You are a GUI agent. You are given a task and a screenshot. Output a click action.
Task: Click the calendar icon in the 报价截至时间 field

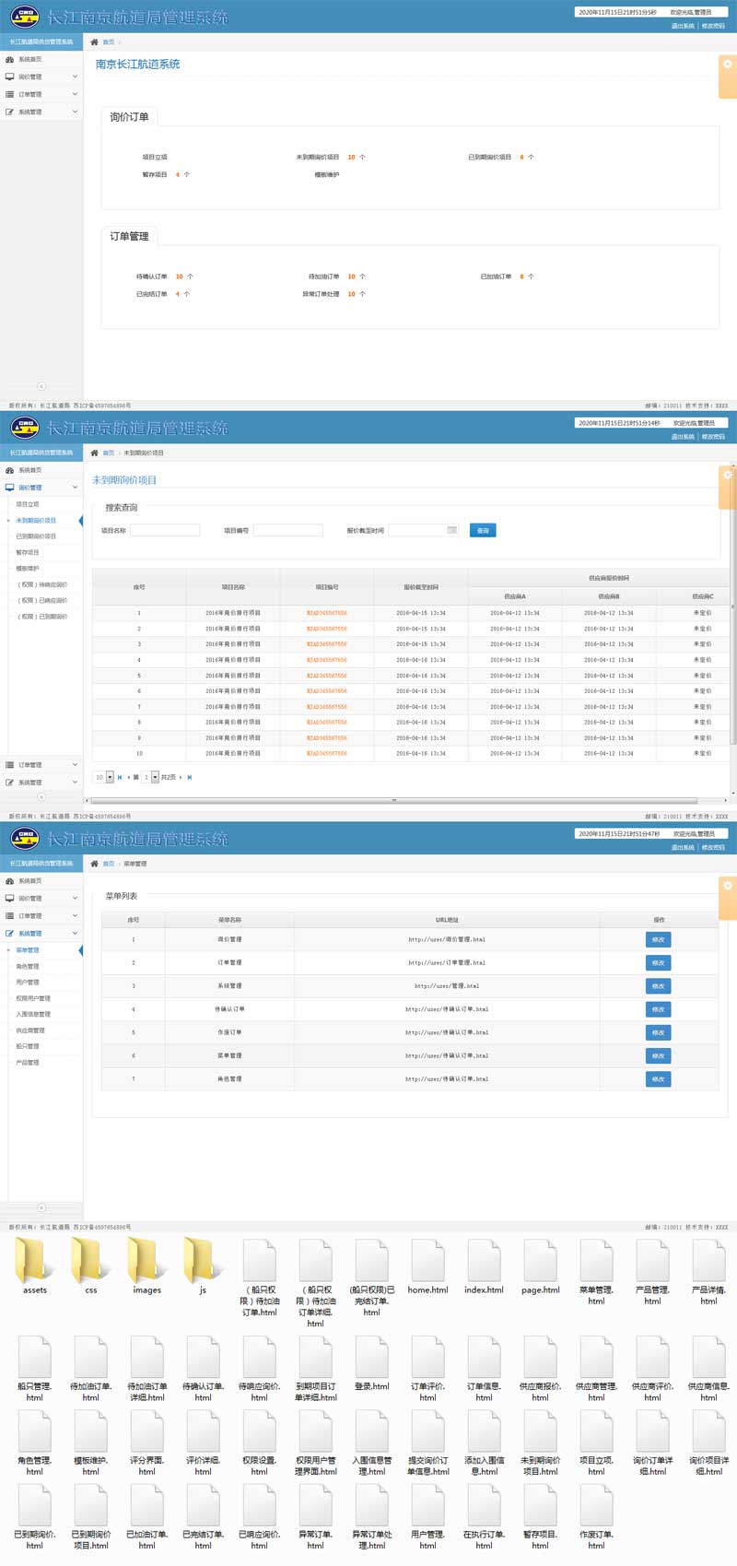coord(451,530)
